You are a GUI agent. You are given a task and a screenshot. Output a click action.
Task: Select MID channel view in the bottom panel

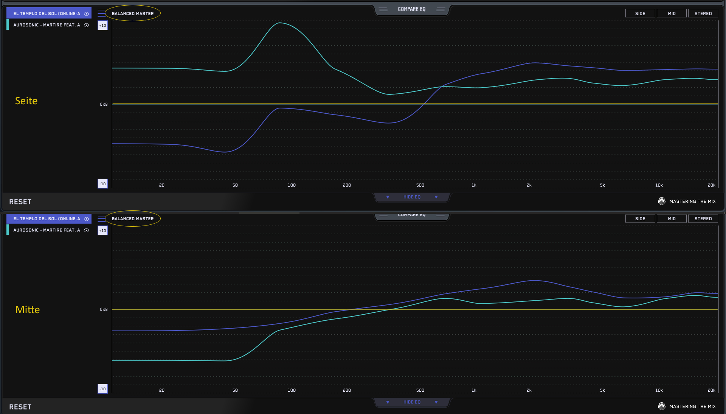pos(672,219)
